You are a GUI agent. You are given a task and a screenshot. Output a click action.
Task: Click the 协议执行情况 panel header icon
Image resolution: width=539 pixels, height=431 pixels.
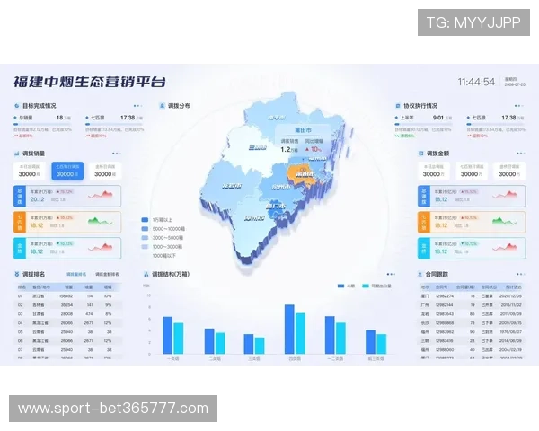coord(396,105)
